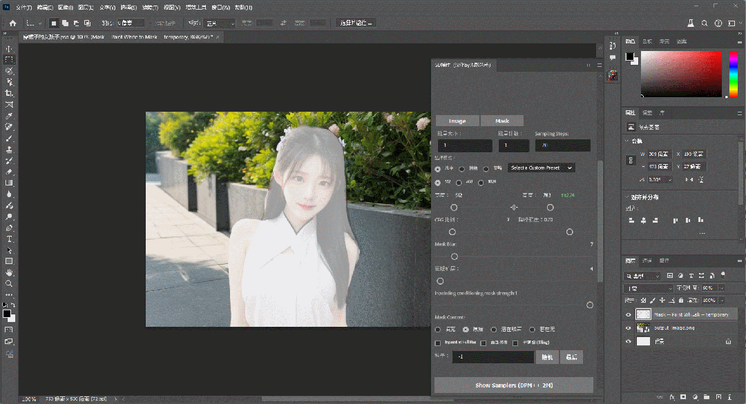Screen dimensions: 746x404
Task: Click the Mask Blur slider handle
Action: pos(455,257)
